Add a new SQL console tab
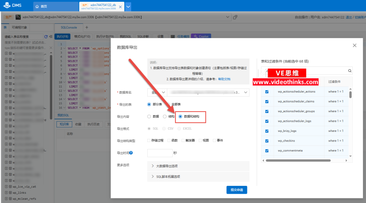 [x=86, y=27]
